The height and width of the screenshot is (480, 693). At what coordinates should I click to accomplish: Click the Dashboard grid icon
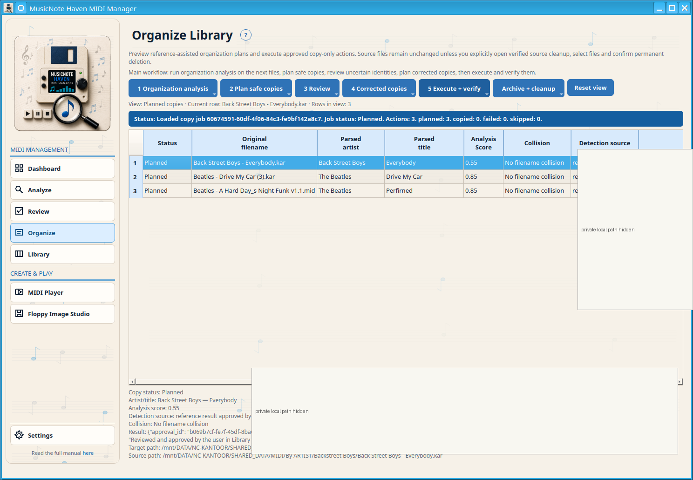pyautogui.click(x=19, y=169)
